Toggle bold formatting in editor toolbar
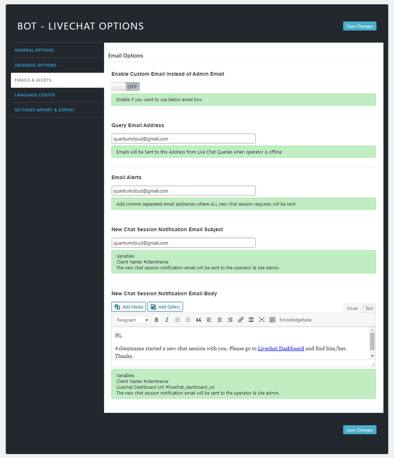This screenshot has width=394, height=458. pyautogui.click(x=157, y=320)
